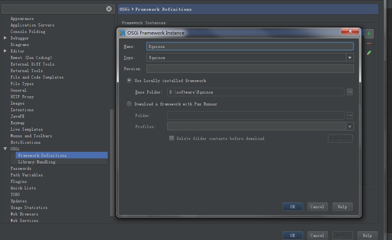The image size is (392, 240).
Task: Open Images settings
Action: (18, 103)
